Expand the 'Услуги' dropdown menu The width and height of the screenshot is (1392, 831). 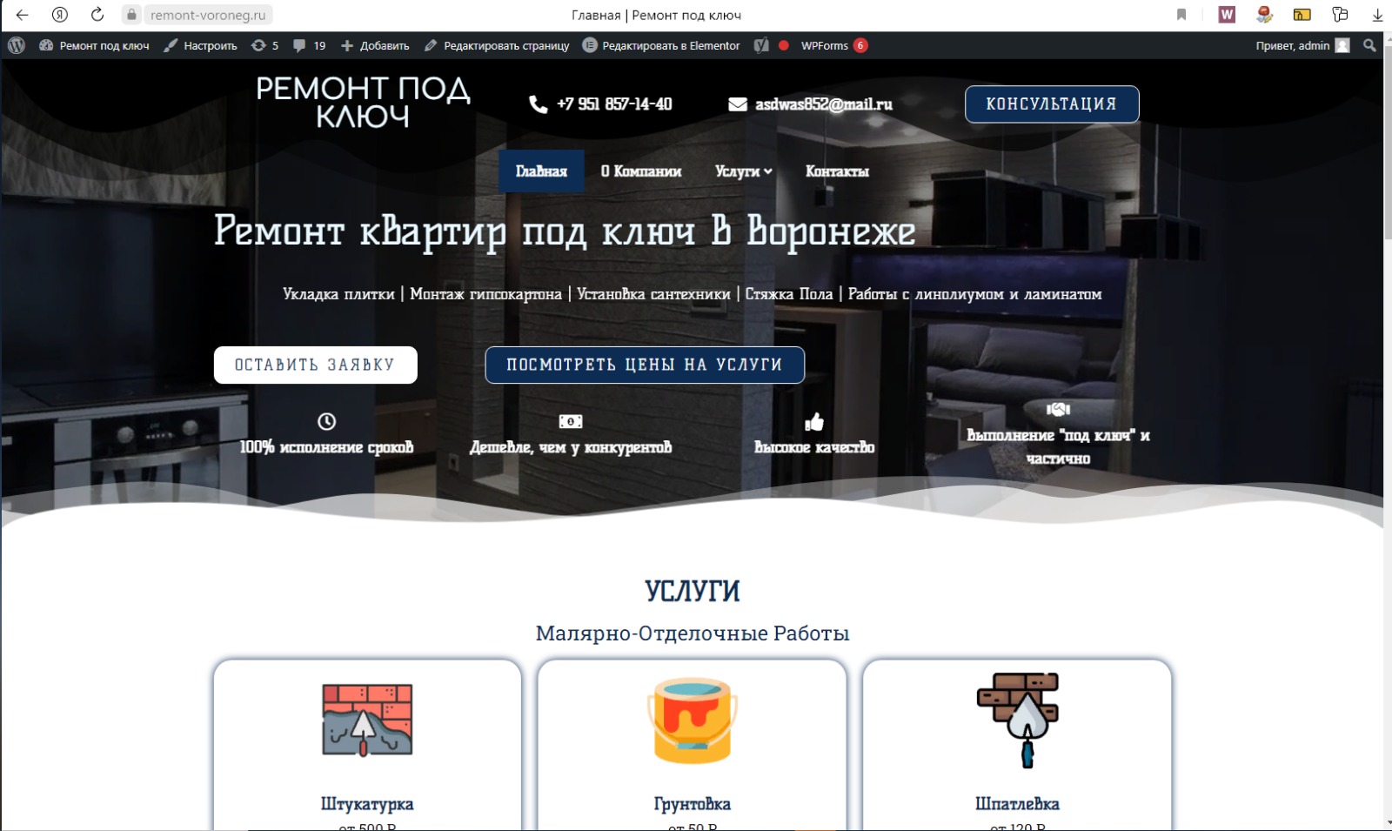(x=744, y=171)
